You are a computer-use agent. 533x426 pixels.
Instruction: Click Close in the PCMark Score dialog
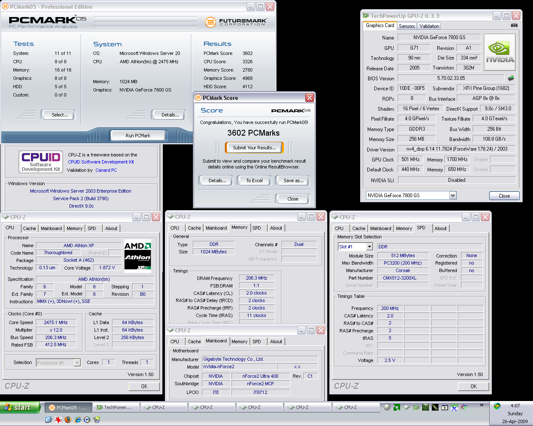pos(293,199)
